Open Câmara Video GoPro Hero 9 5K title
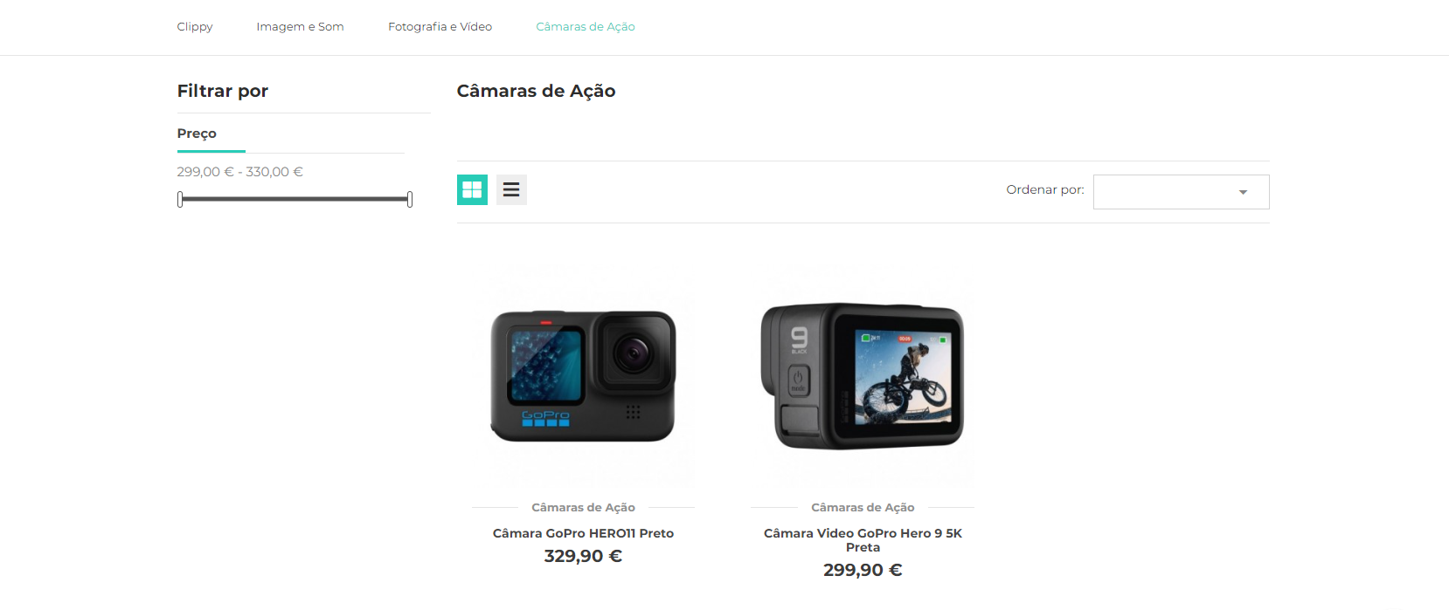Image resolution: width=1449 pixels, height=610 pixels. pos(863,540)
